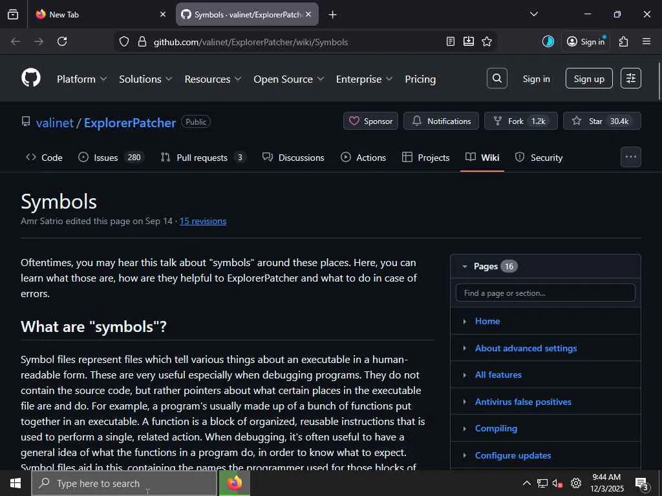Expand the Configure updates triangle

[x=464, y=455]
